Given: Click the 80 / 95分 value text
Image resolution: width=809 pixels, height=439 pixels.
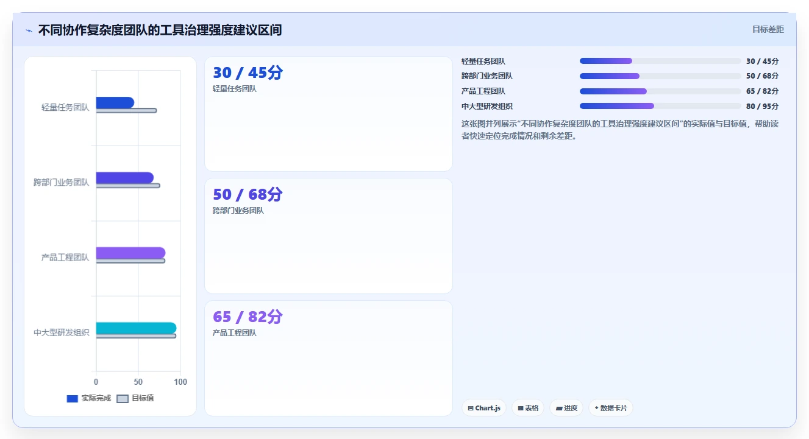Looking at the screenshot, I should point(762,107).
